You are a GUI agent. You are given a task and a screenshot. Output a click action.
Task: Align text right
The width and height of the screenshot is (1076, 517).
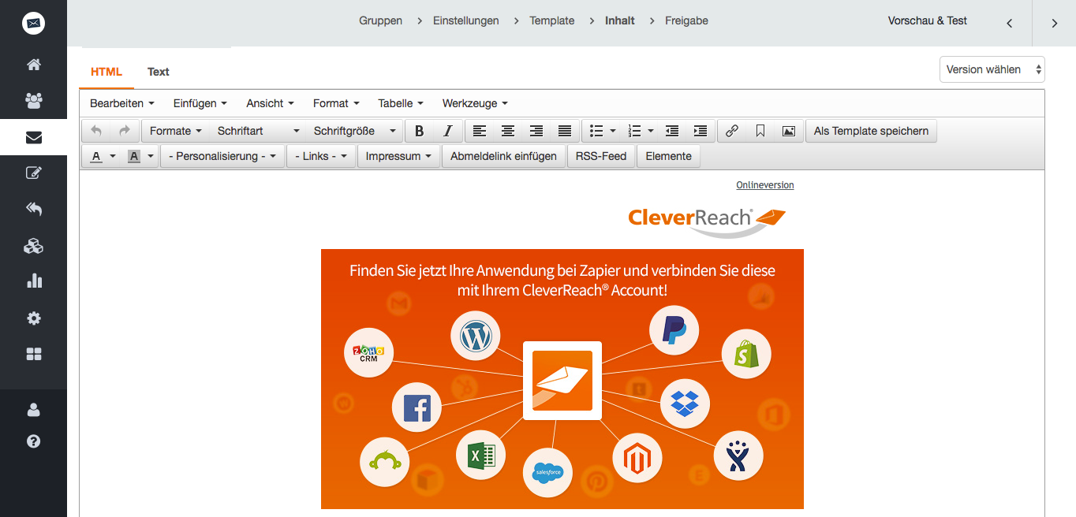(x=536, y=131)
